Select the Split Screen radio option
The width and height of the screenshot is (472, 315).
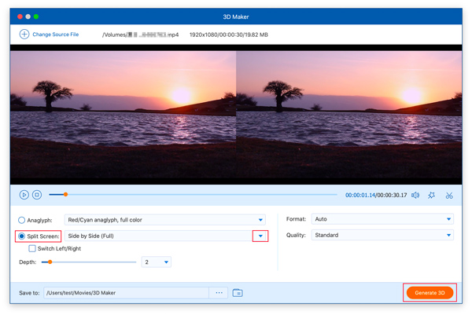(22, 236)
